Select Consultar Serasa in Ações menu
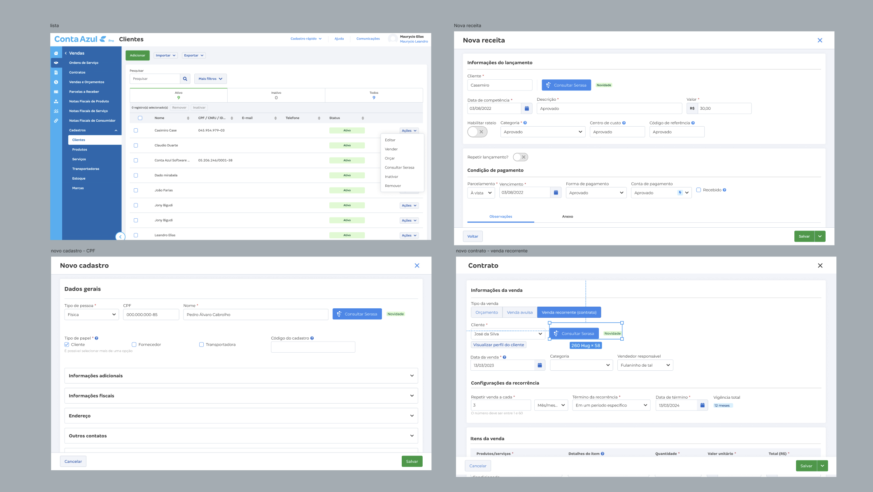This screenshot has height=492, width=873. pyautogui.click(x=399, y=167)
